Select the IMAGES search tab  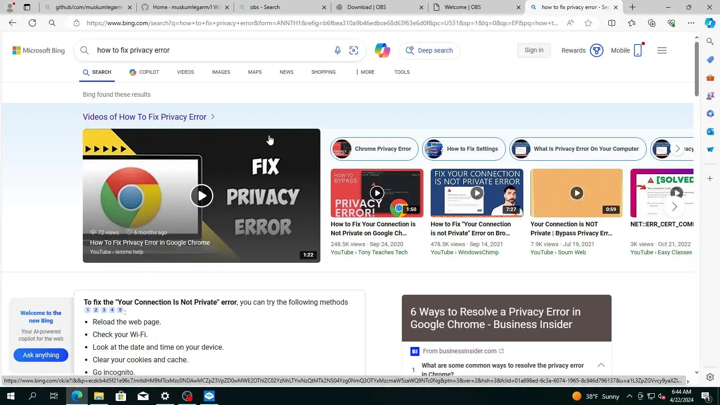click(221, 72)
